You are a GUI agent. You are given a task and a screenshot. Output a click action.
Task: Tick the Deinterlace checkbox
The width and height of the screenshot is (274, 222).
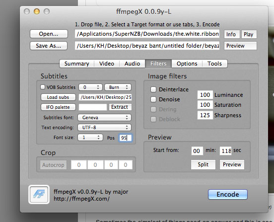(x=153, y=89)
